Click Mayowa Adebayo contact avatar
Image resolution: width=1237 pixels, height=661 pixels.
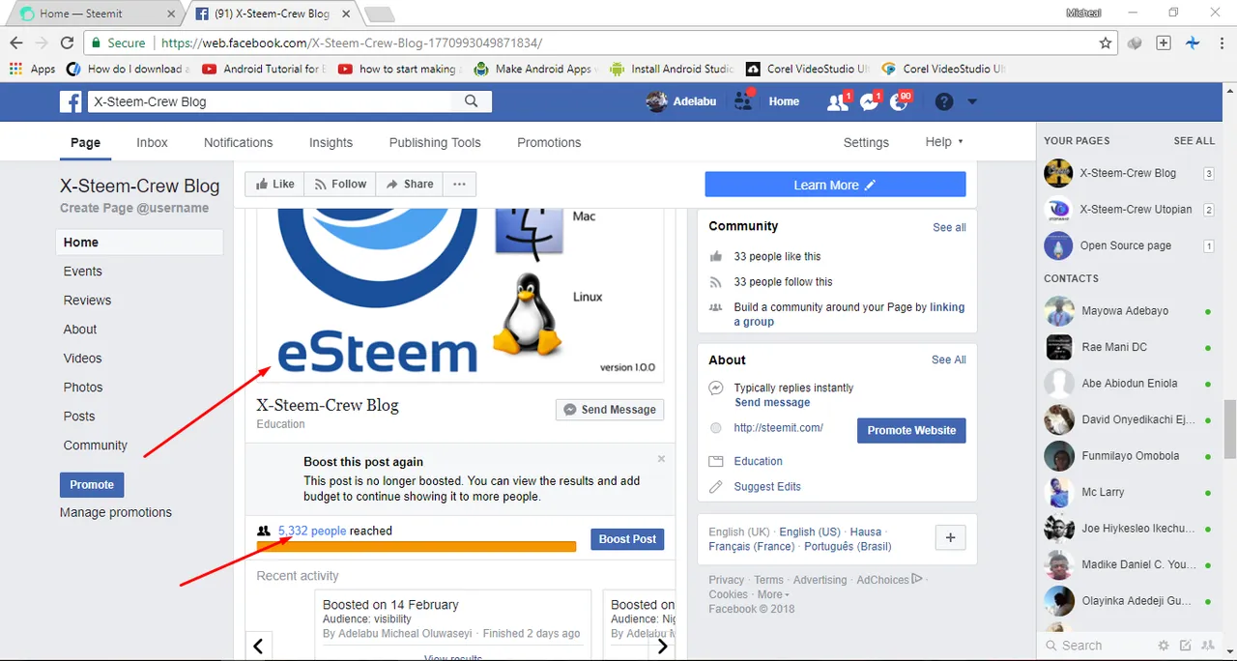click(1059, 311)
